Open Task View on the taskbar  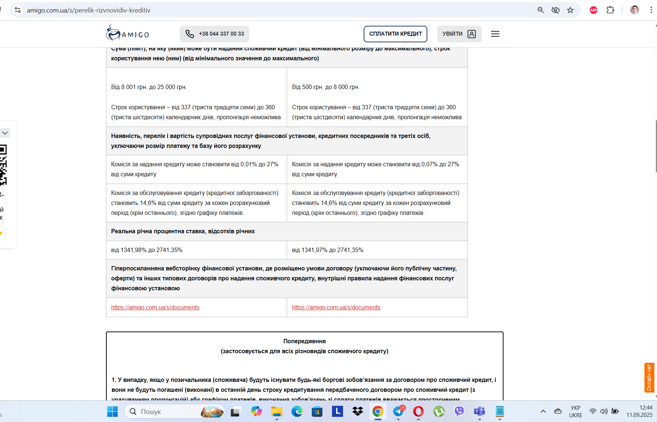point(236,411)
